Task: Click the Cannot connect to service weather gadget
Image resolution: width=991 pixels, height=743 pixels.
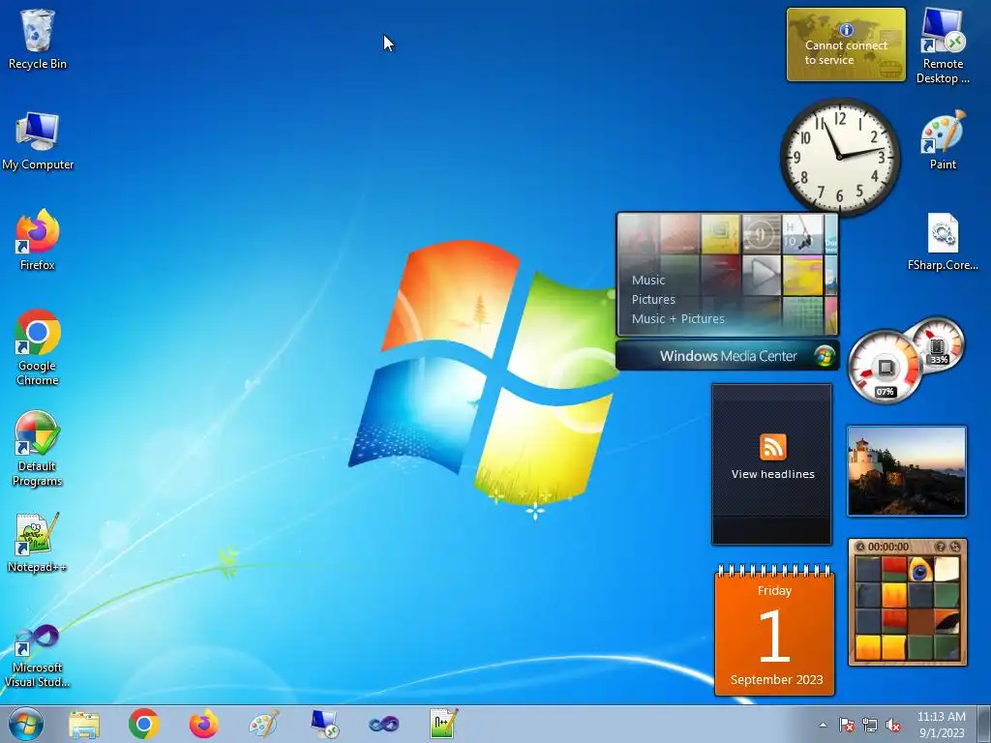Action: pos(846,45)
